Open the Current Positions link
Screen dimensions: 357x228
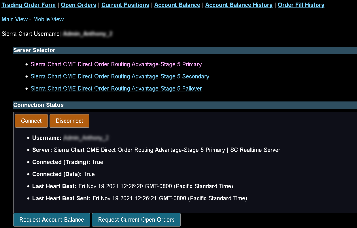pos(125,5)
